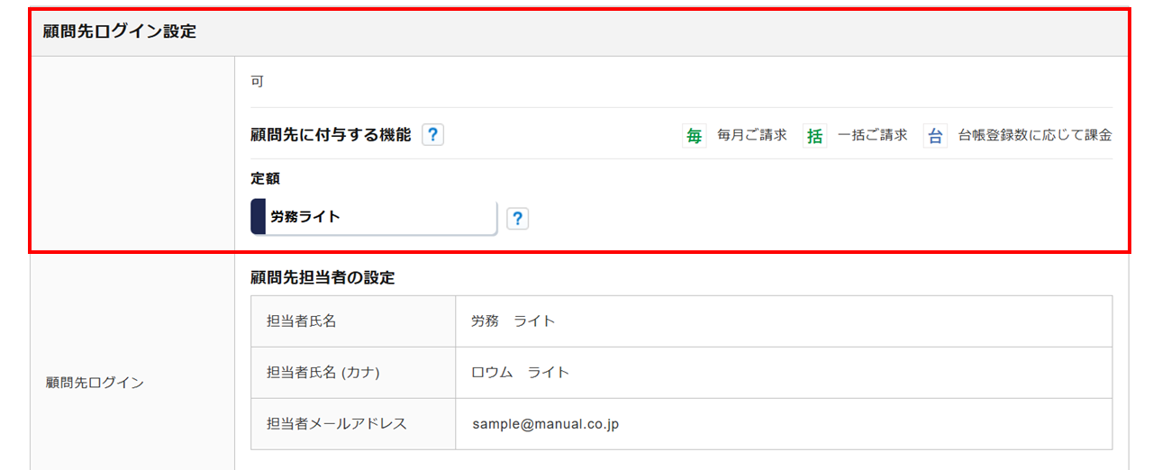This screenshot has width=1153, height=470.
Task: Click navy color strip on 労務ライト button
Action: (258, 217)
